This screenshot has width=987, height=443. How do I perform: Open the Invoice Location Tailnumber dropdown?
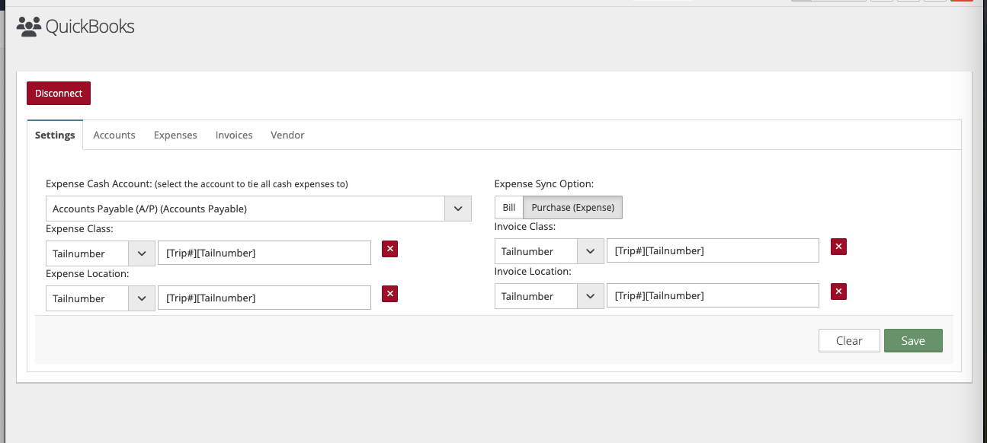coord(590,296)
